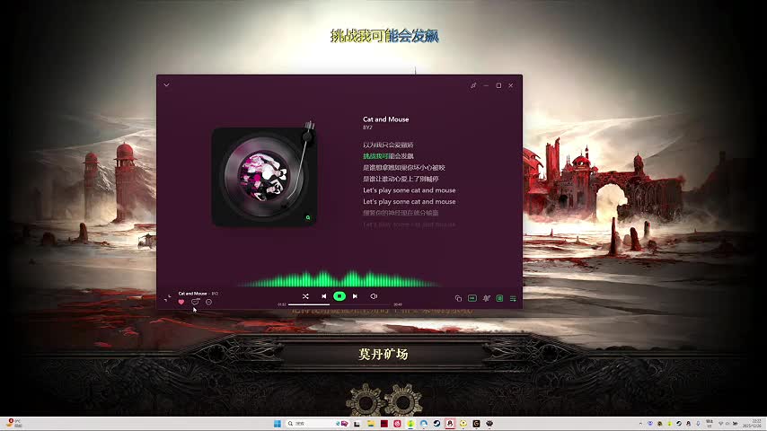Expand the hidden system tray icons
The width and height of the screenshot is (767, 431).
(x=640, y=424)
